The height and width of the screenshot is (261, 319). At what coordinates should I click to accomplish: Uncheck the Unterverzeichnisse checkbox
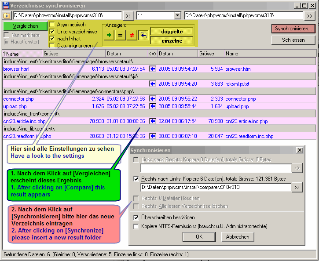[x=52, y=32]
